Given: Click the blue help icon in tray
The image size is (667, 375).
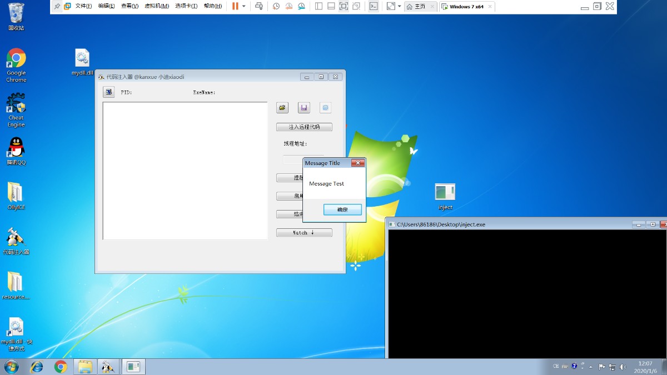Looking at the screenshot, I should pos(574,367).
